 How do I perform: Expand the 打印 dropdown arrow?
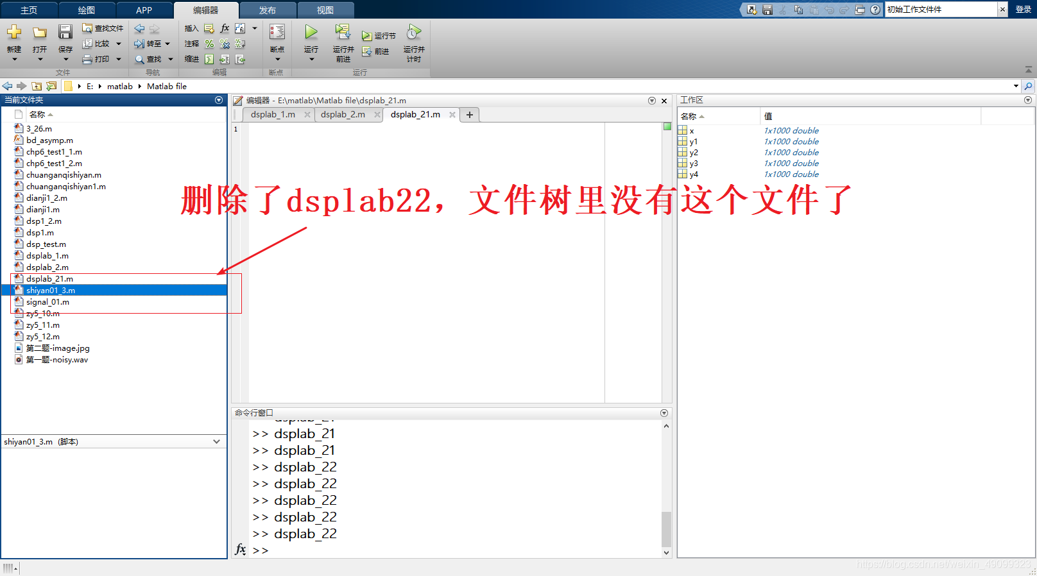coord(119,59)
